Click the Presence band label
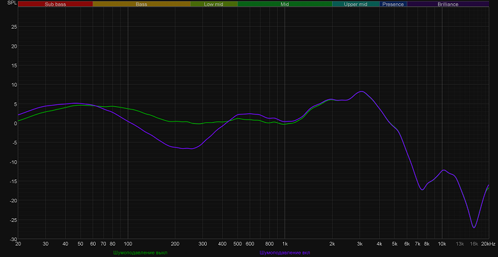 pos(393,4)
